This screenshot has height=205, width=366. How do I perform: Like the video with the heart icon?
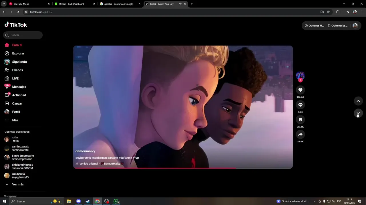[300, 90]
